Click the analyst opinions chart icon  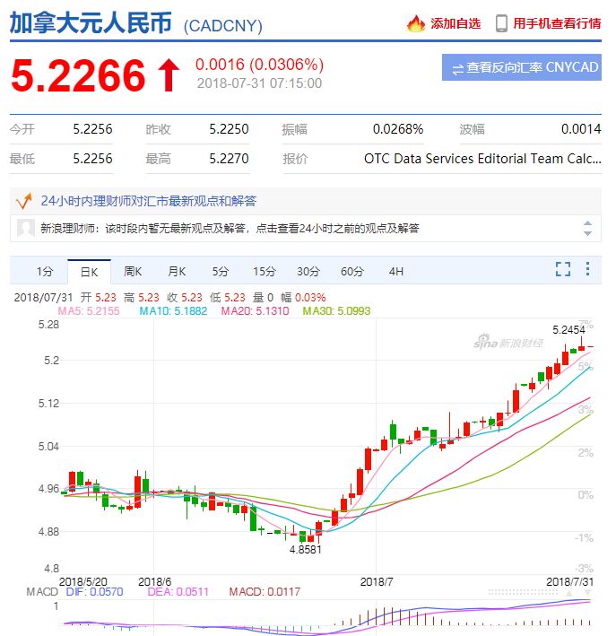click(x=25, y=200)
